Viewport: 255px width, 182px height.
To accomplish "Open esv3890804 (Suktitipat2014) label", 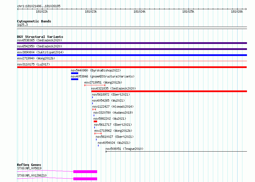I will (x=40, y=52).
